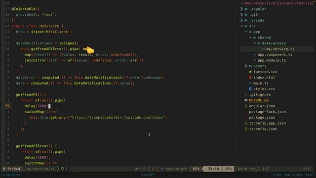Click the signal-er tmux session name

[x=12, y=175]
